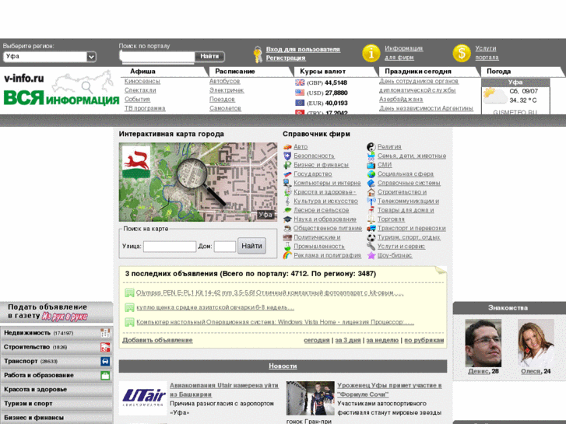The width and height of the screenshot is (566, 424).
Task: Click the Улица input field
Action: 170,247
